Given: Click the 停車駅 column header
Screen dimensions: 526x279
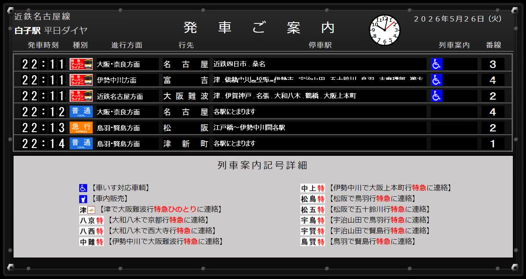Looking at the screenshot, I should 320,45.
